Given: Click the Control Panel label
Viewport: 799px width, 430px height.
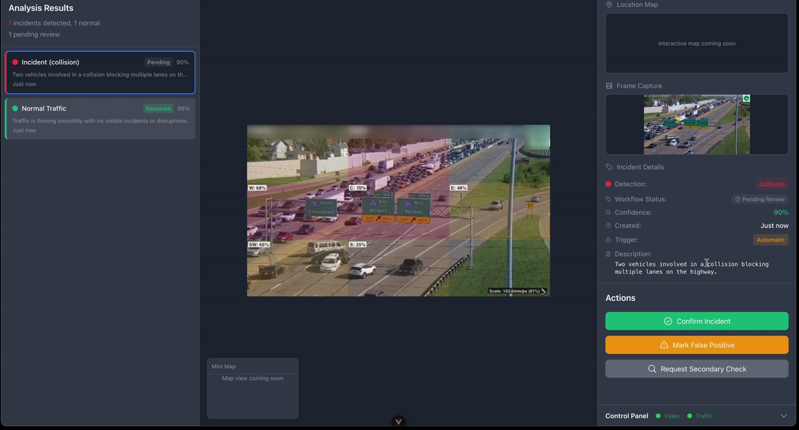Looking at the screenshot, I should [627, 416].
